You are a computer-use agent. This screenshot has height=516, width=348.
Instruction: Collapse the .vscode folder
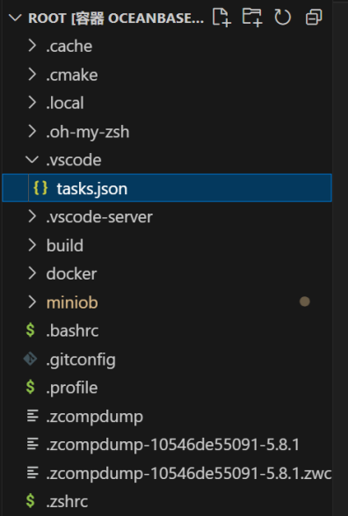(167, 160)
